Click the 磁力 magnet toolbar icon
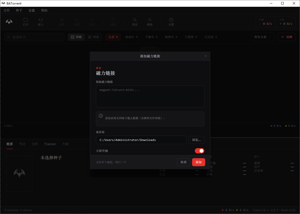 pyautogui.click(x=41, y=22)
